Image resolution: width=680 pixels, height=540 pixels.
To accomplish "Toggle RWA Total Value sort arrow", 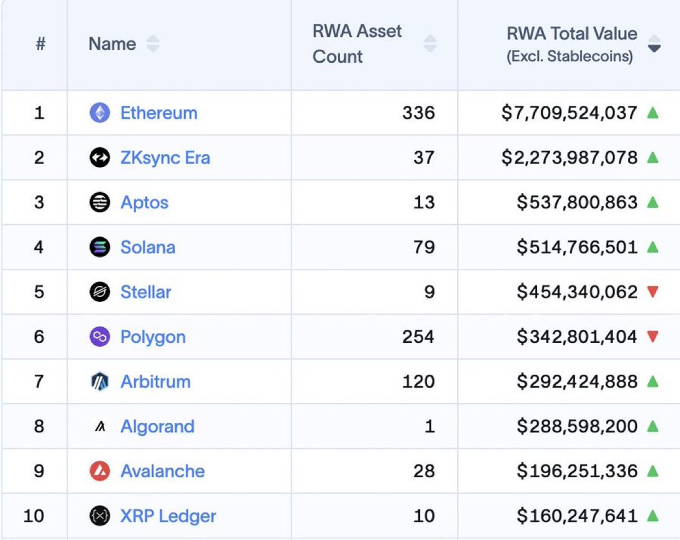I will pos(654,44).
